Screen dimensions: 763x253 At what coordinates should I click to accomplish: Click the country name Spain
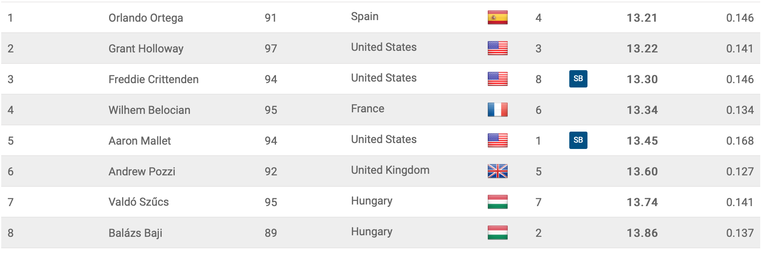[x=365, y=17]
